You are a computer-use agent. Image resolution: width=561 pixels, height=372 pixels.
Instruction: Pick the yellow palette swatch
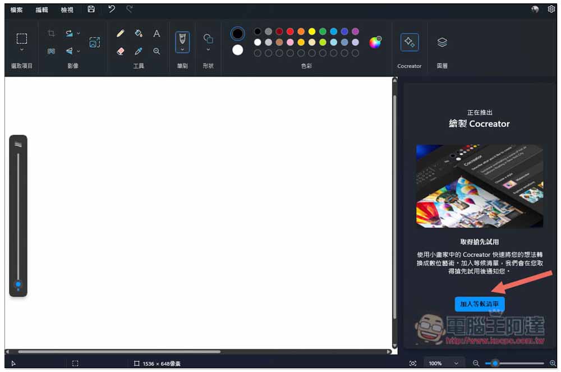tap(312, 31)
